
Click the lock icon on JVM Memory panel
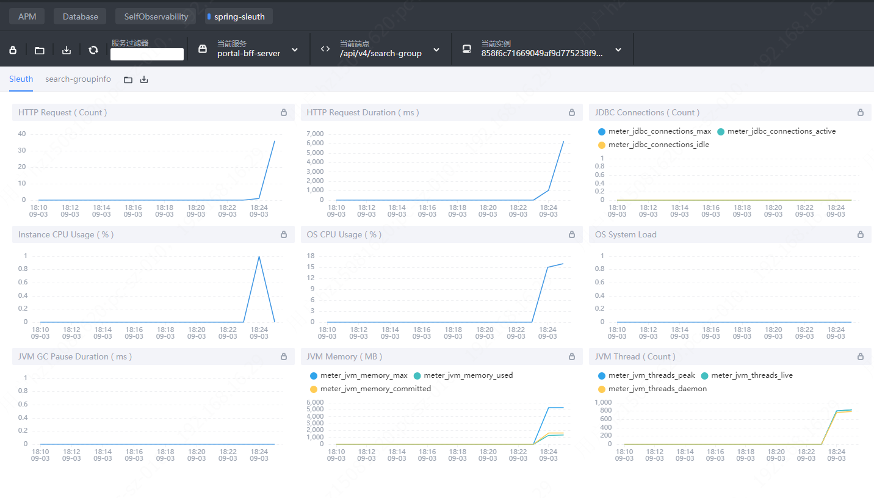coord(572,356)
